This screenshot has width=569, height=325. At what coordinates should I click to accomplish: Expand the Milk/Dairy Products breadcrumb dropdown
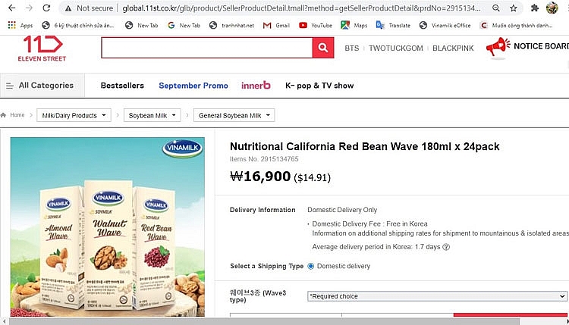pos(74,115)
